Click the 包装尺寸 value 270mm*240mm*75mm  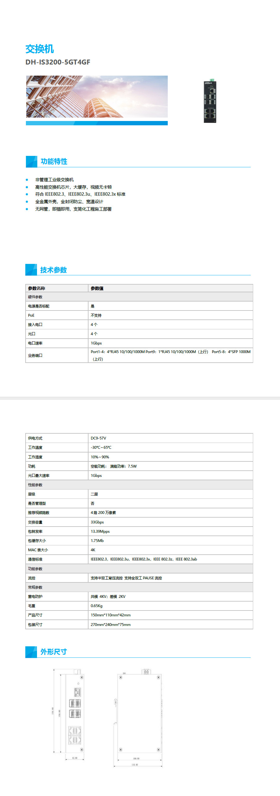pos(110,624)
